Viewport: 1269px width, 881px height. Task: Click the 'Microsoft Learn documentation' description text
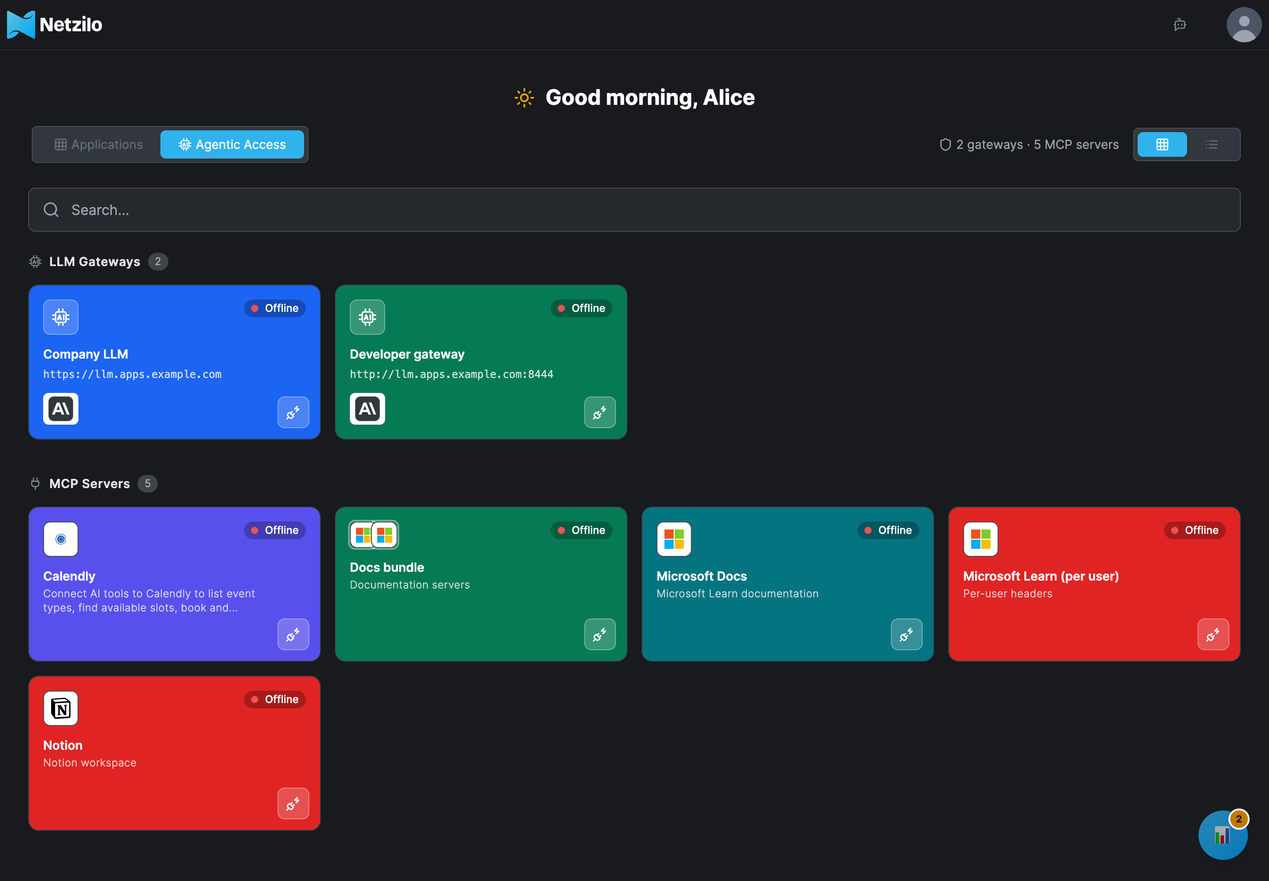[738, 594]
